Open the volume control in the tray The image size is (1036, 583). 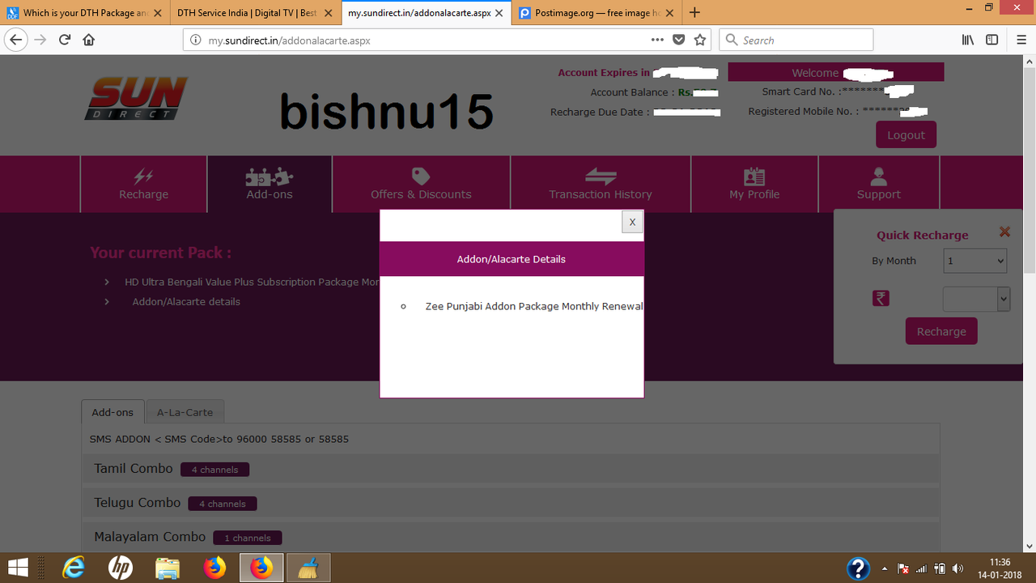pos(958,568)
